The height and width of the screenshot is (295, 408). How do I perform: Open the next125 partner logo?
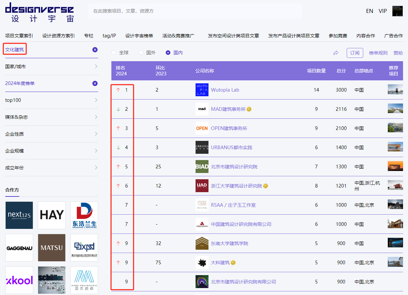pos(19,215)
